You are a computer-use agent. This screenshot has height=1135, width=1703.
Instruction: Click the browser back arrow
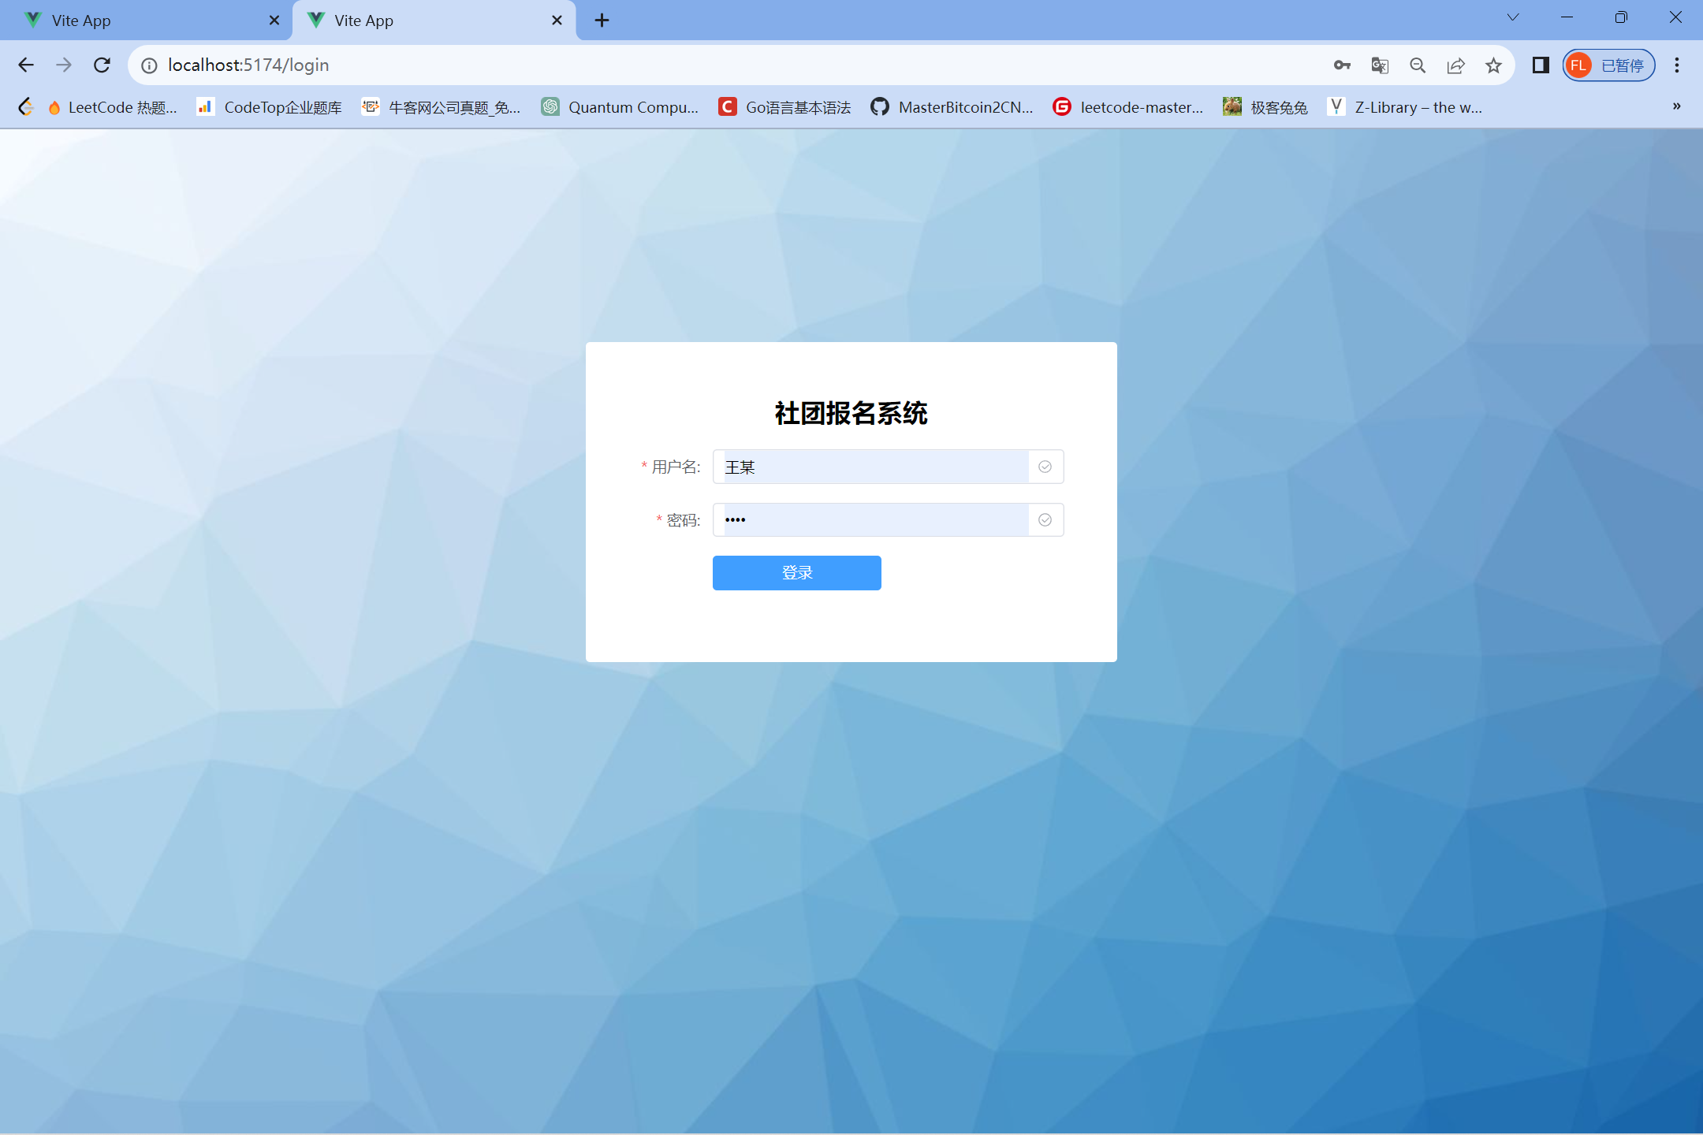(x=26, y=65)
